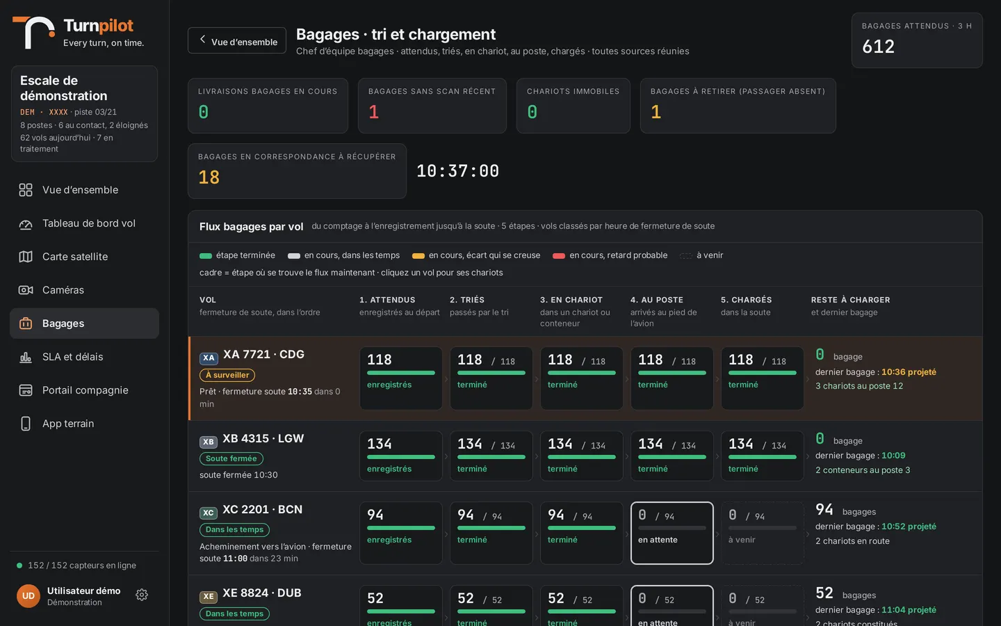The image size is (1001, 626).
Task: Open flight XE 8824 · DUB row
Action: click(x=585, y=601)
